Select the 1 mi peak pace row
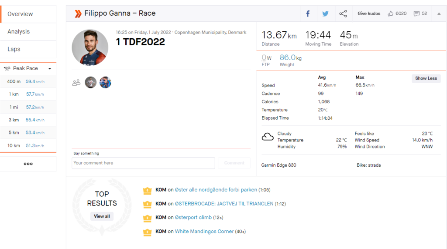 click(x=28, y=107)
